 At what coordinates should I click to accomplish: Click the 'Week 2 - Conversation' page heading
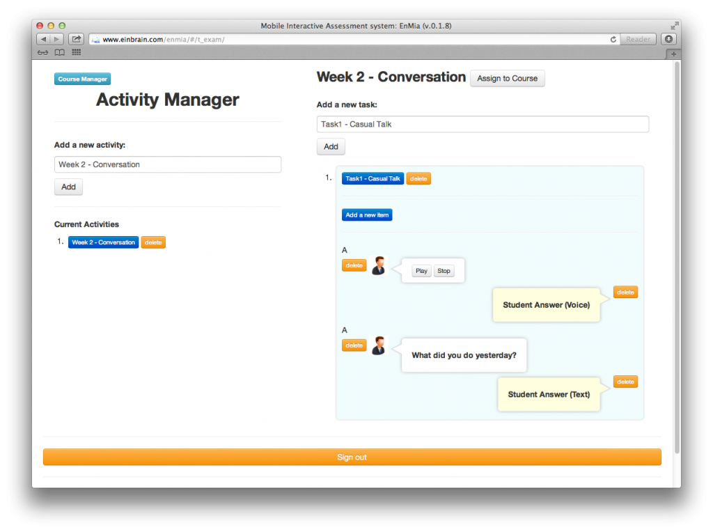point(391,77)
